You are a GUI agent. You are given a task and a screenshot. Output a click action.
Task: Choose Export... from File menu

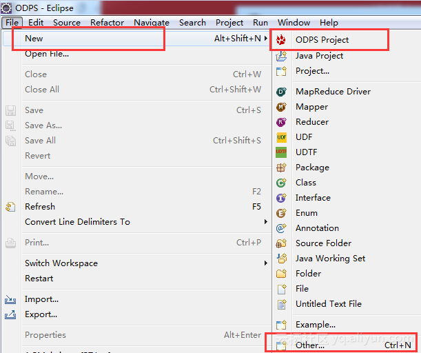pos(41,314)
